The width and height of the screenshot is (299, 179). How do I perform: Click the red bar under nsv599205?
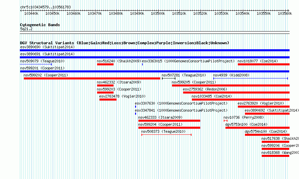231,85
